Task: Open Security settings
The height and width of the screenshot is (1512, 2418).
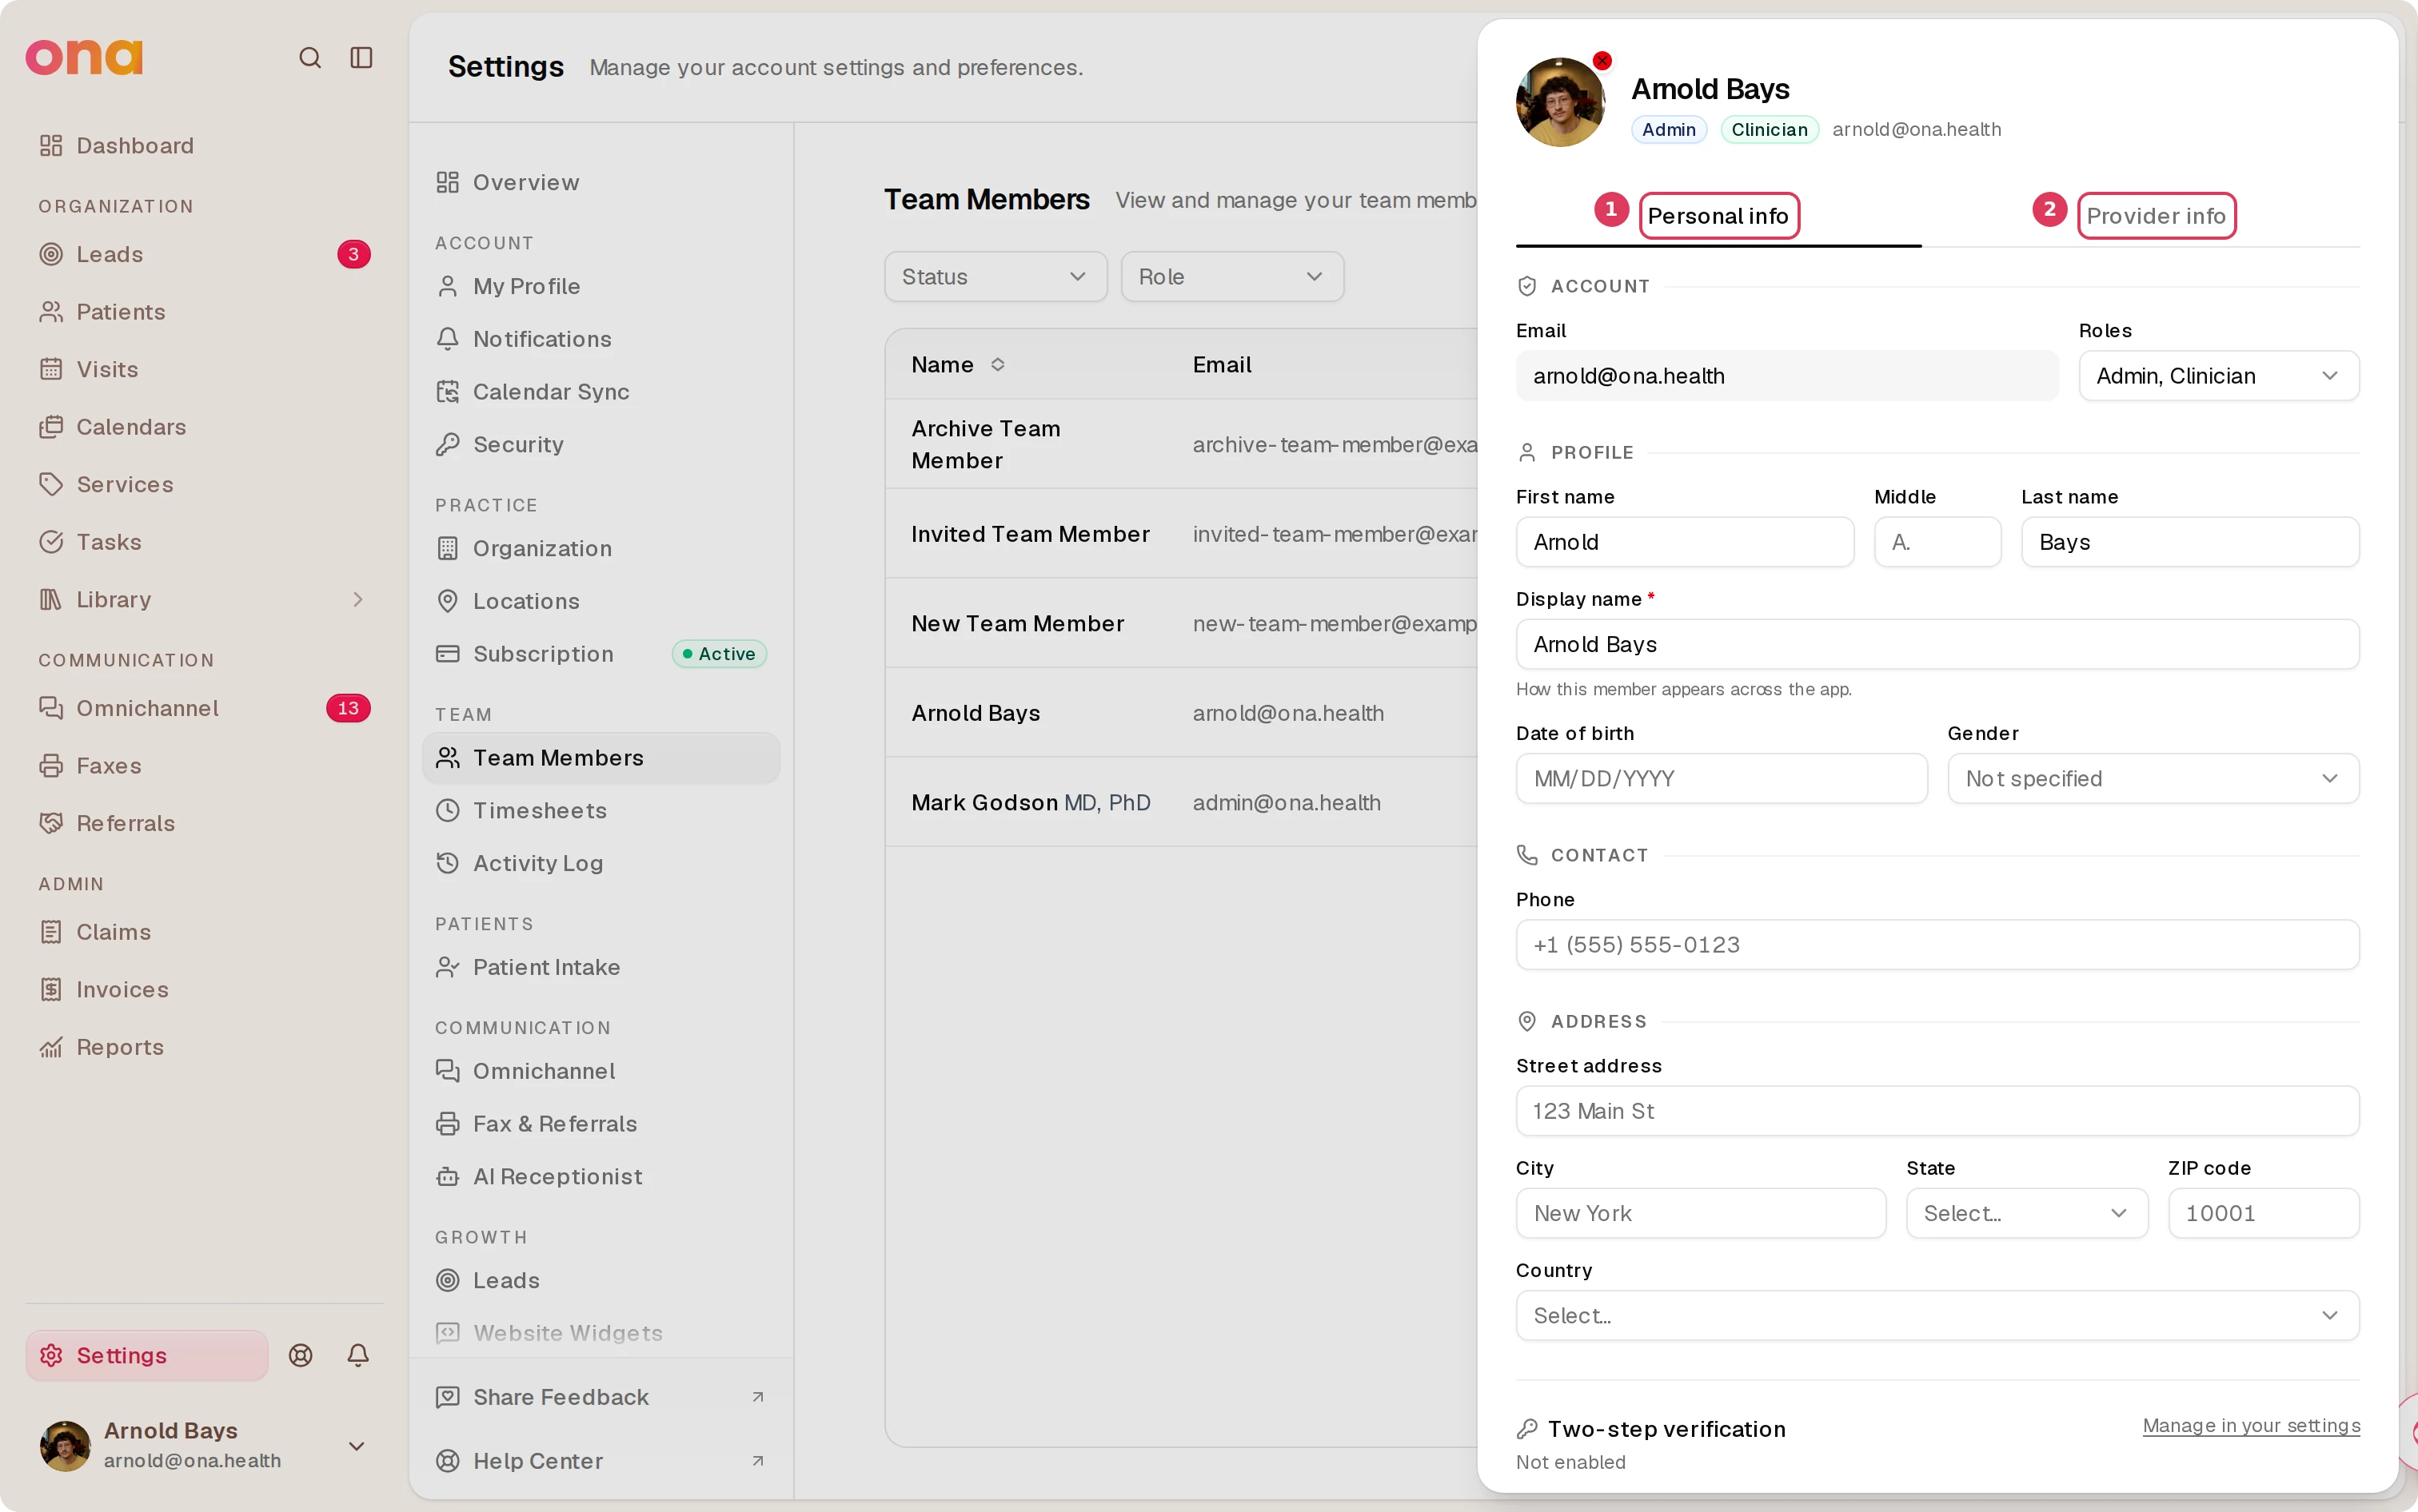Action: tap(601, 444)
